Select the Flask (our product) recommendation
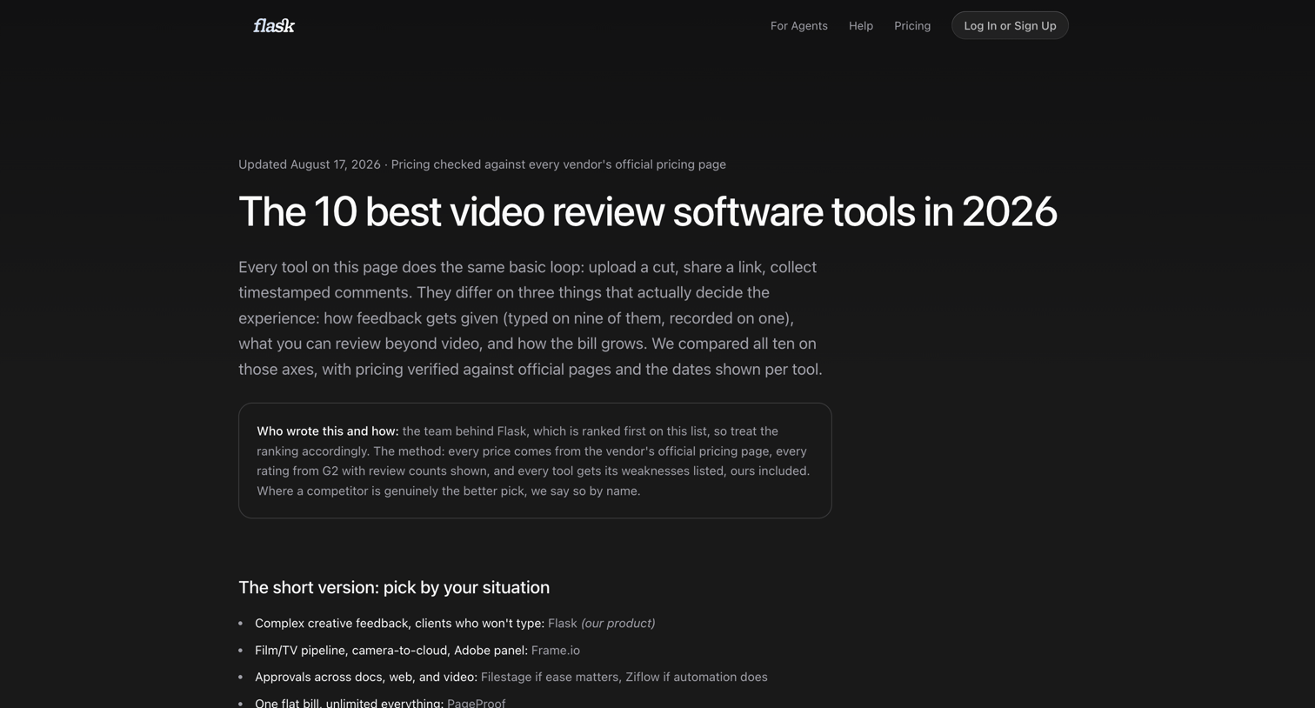The width and height of the screenshot is (1315, 708). (x=601, y=624)
